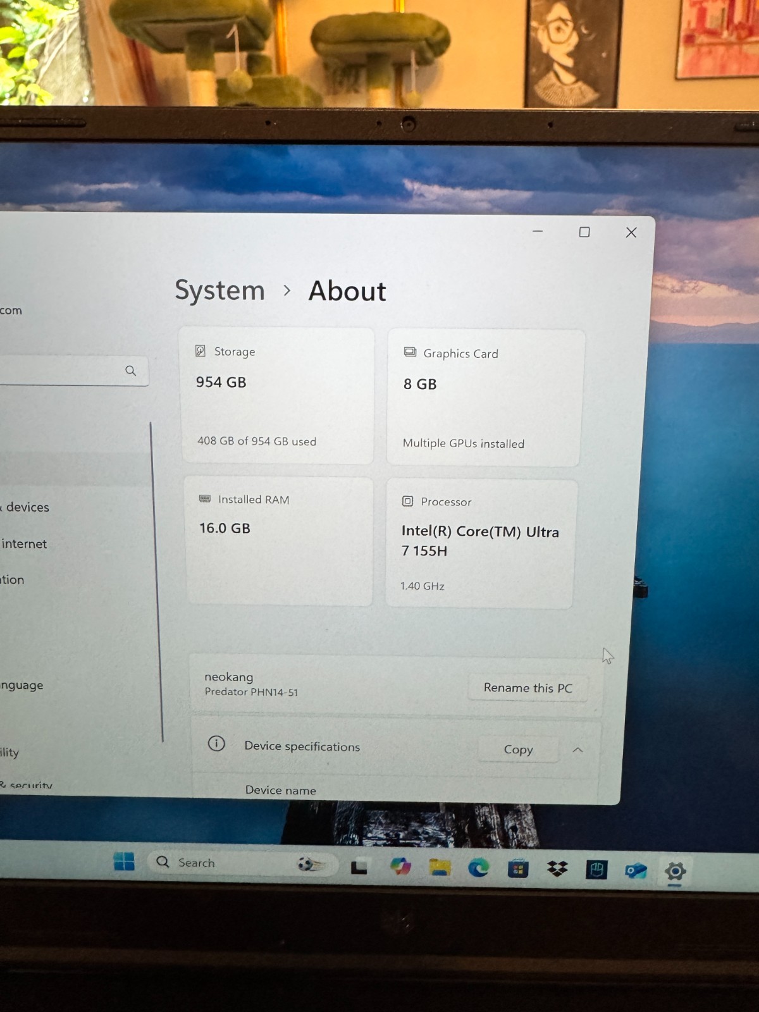Click the '16.0 GB' RAM value

point(225,528)
